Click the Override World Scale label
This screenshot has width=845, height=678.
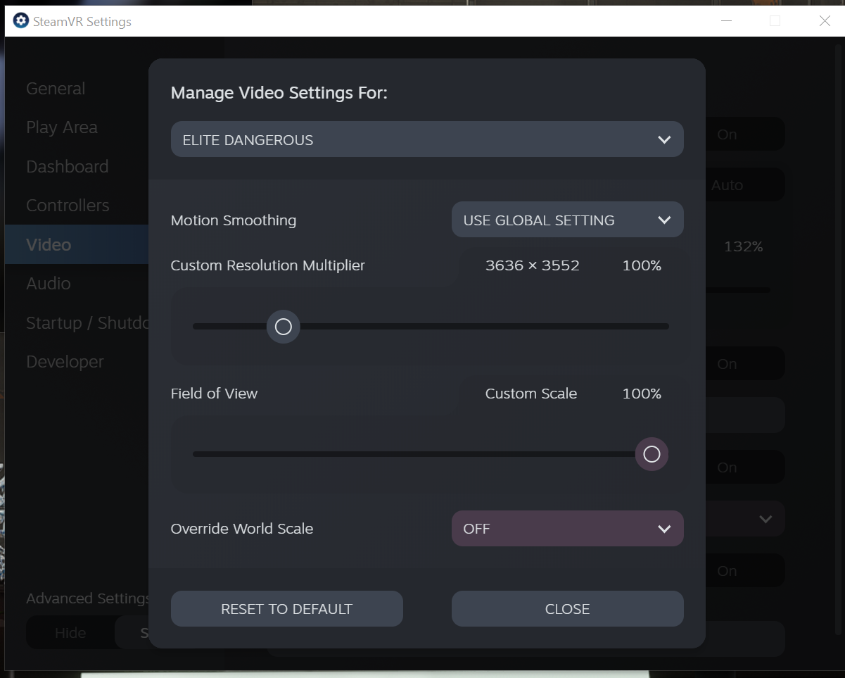pyautogui.click(x=242, y=529)
